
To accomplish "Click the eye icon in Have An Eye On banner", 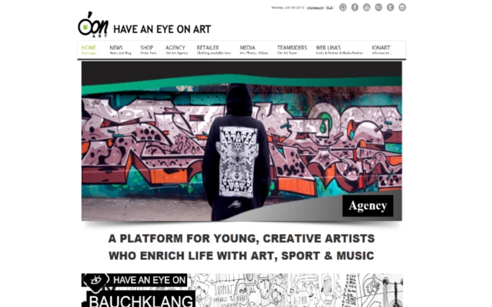I will click(x=95, y=280).
